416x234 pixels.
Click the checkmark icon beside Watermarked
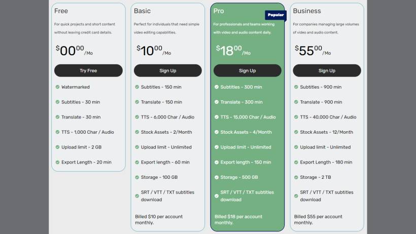coord(57,87)
